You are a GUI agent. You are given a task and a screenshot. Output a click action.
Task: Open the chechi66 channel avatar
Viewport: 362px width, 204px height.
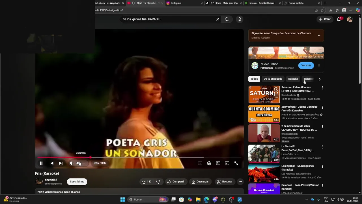(39, 182)
